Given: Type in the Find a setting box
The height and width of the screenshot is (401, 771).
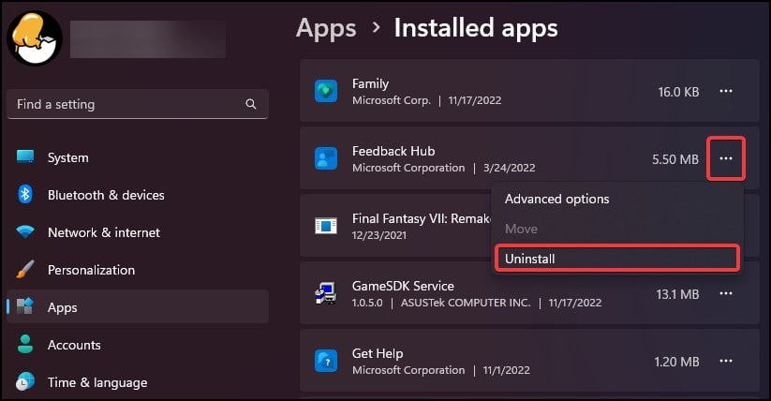Looking at the screenshot, I should [x=126, y=104].
